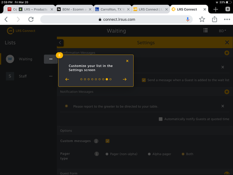Viewport: 233px width, 175px height.
Task: Select the Pager (non-alpha) option
Action: pos(107,154)
